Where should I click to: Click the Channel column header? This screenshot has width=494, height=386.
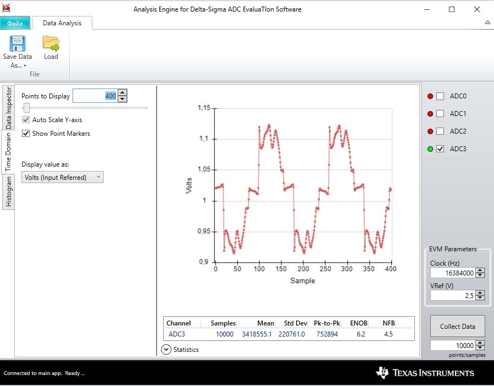tap(179, 323)
